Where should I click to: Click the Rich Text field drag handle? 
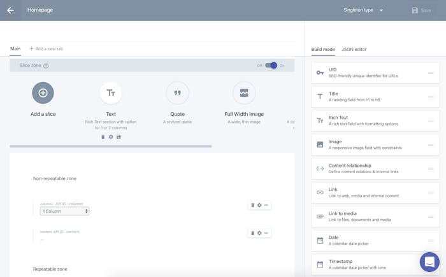coord(431,121)
